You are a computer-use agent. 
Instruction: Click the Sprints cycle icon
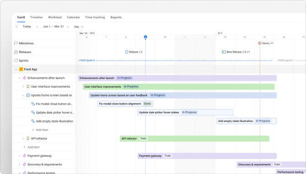(x=16, y=61)
